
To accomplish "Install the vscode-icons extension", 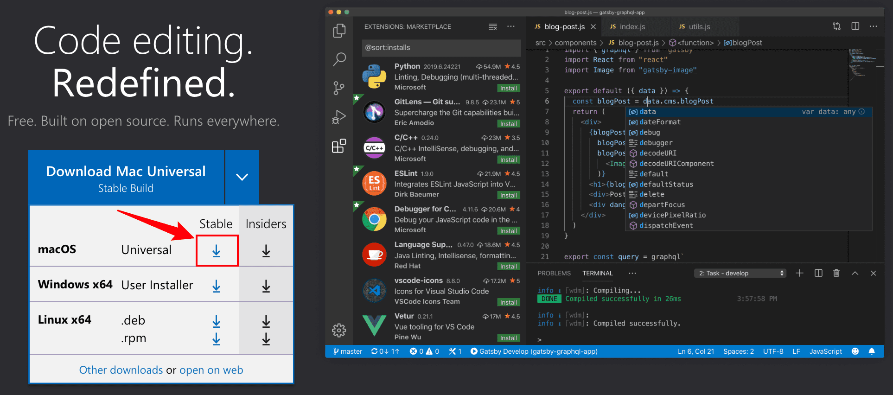I will click(x=509, y=302).
